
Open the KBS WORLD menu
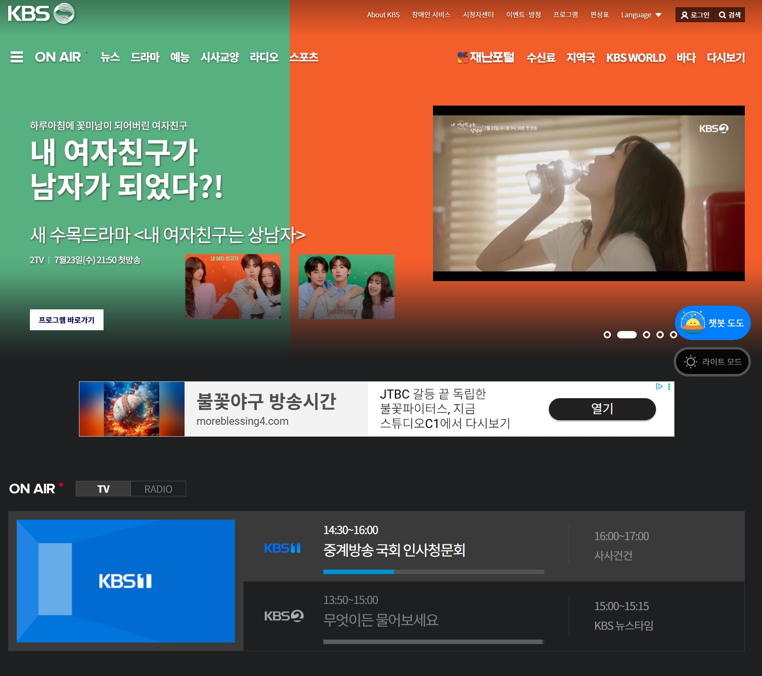636,58
